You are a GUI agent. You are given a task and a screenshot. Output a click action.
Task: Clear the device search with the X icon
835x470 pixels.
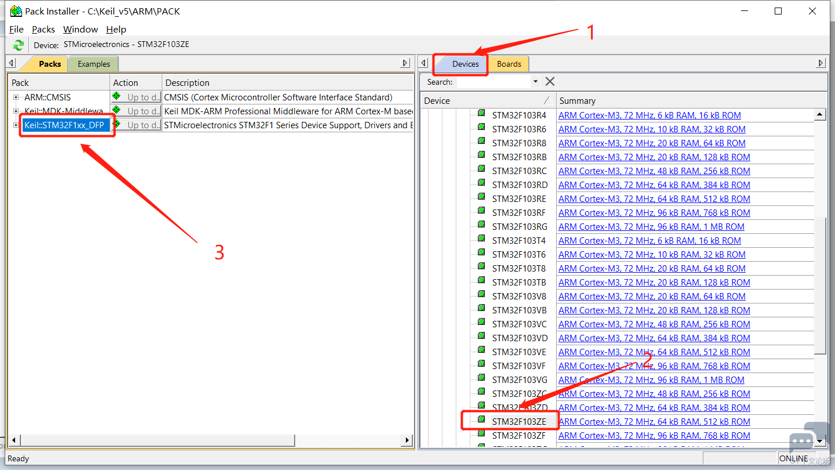(x=550, y=82)
